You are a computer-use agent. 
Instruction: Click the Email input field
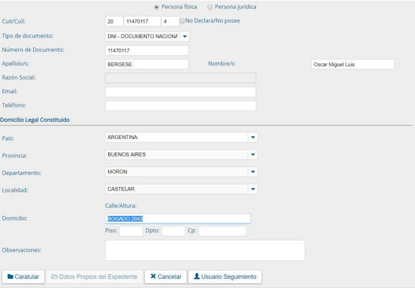[180, 92]
